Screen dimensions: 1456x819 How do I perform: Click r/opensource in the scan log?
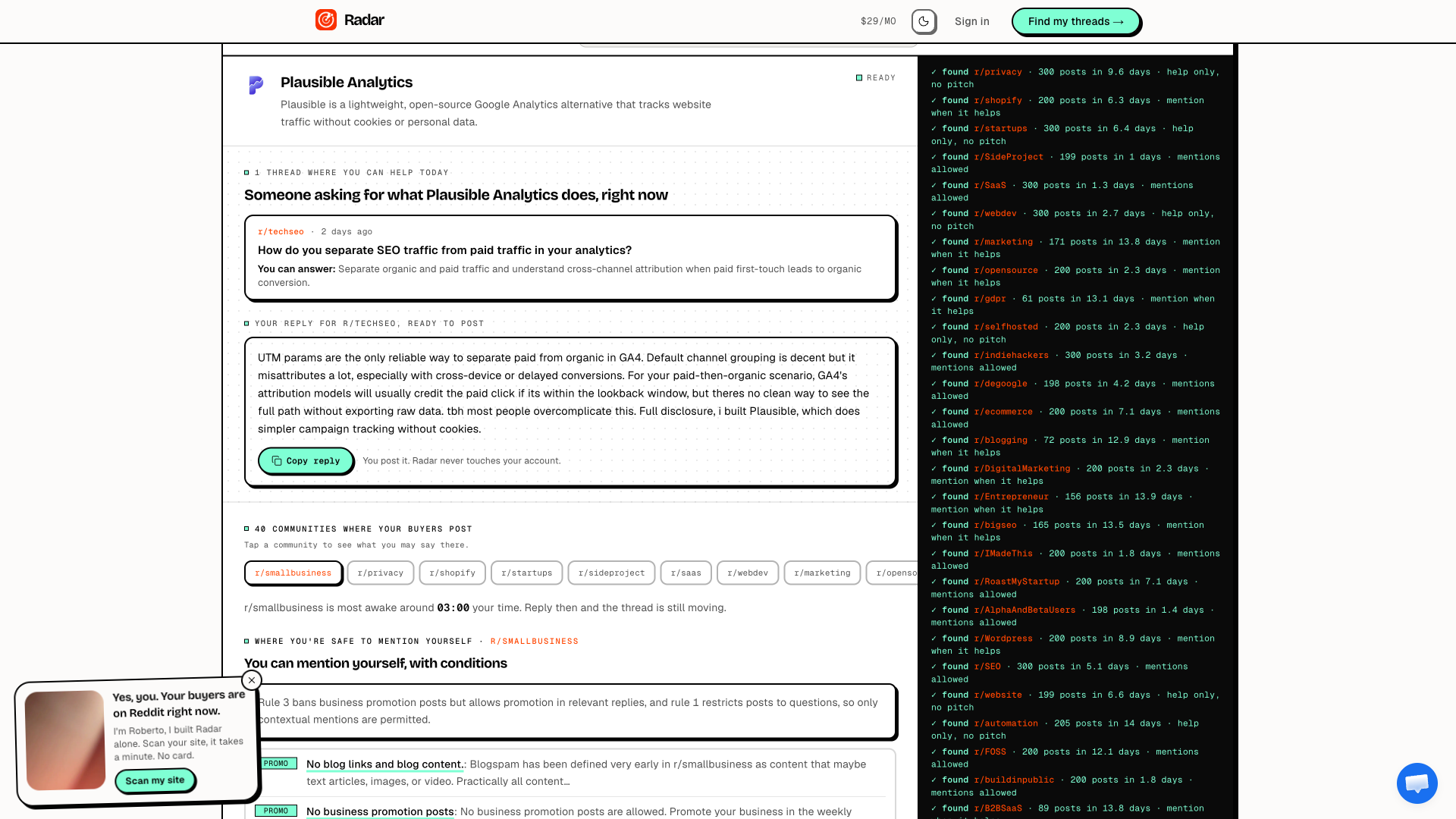(x=1006, y=270)
